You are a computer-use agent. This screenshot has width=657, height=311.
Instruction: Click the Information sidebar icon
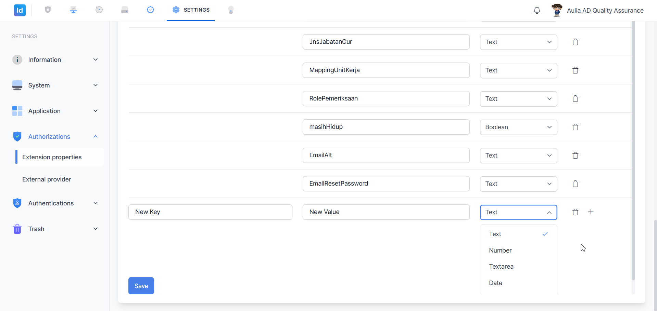coord(17,60)
